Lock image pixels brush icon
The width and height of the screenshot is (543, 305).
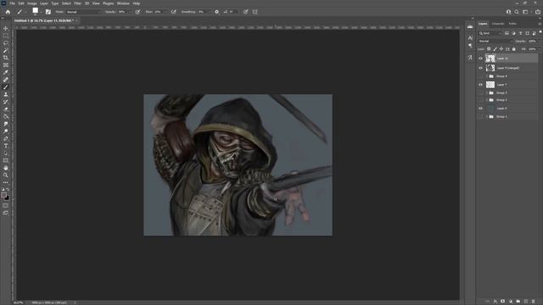click(495, 49)
